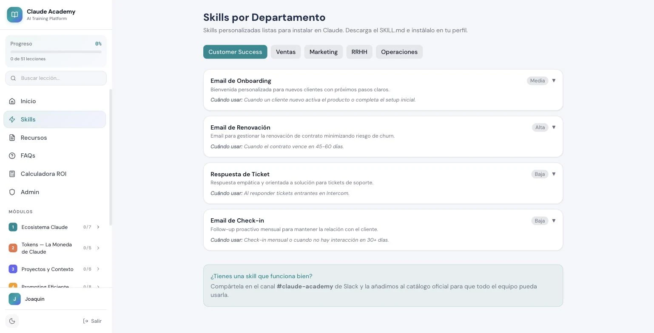The height and width of the screenshot is (333, 654).
Task: Click the Claude Academy title
Action: (51, 11)
